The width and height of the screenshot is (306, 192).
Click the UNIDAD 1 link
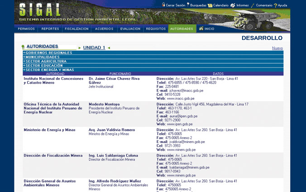[x=94, y=48]
